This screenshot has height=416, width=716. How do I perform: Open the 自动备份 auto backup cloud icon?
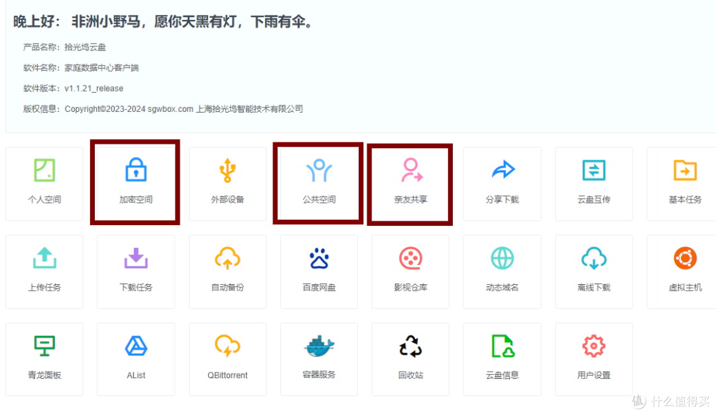tap(227, 258)
